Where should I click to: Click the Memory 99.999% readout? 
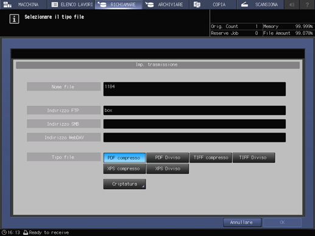click(288, 26)
